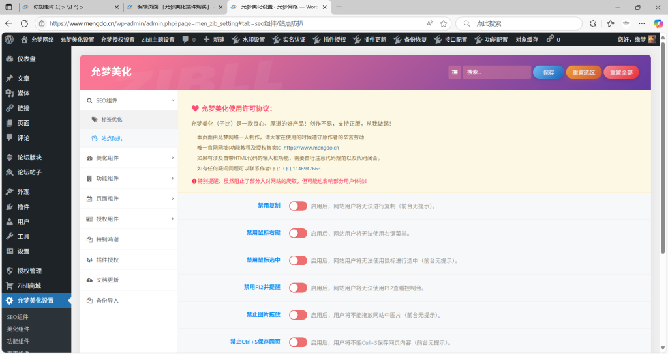Viewport: 668px width, 354px height.
Task: Click the 重置全部 button
Action: click(x=621, y=72)
